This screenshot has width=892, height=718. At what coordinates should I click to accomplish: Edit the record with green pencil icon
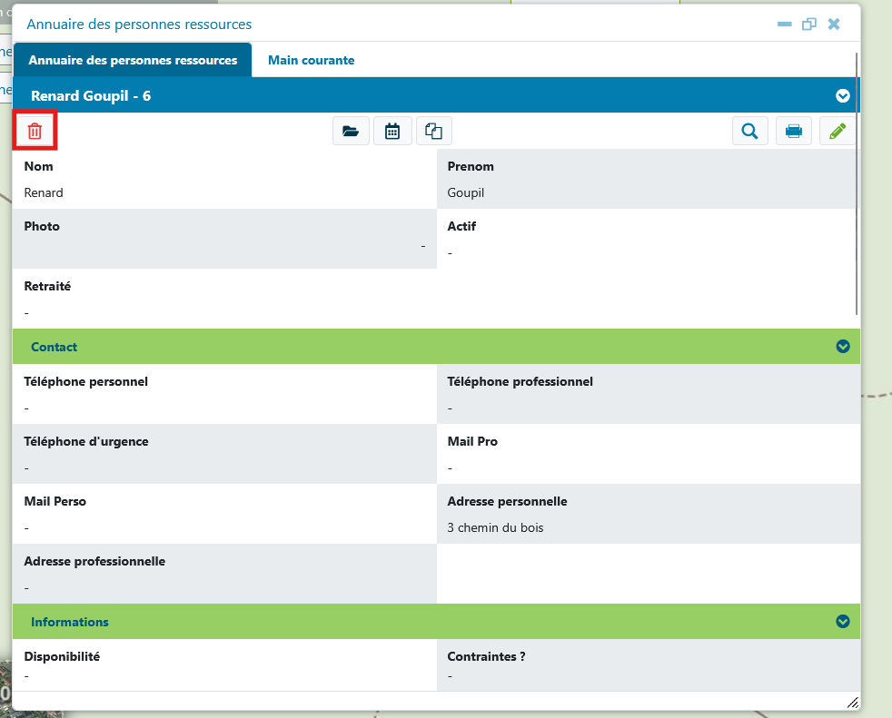pyautogui.click(x=837, y=132)
